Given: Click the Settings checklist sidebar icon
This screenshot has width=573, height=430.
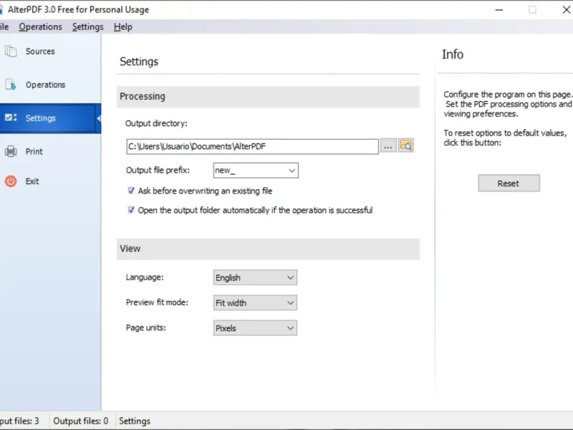Looking at the screenshot, I should (x=11, y=118).
